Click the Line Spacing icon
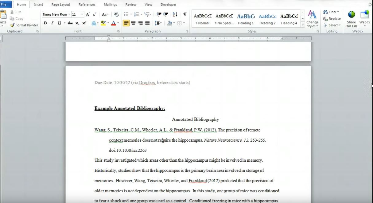This screenshot has width=373, height=203. pos(157,23)
